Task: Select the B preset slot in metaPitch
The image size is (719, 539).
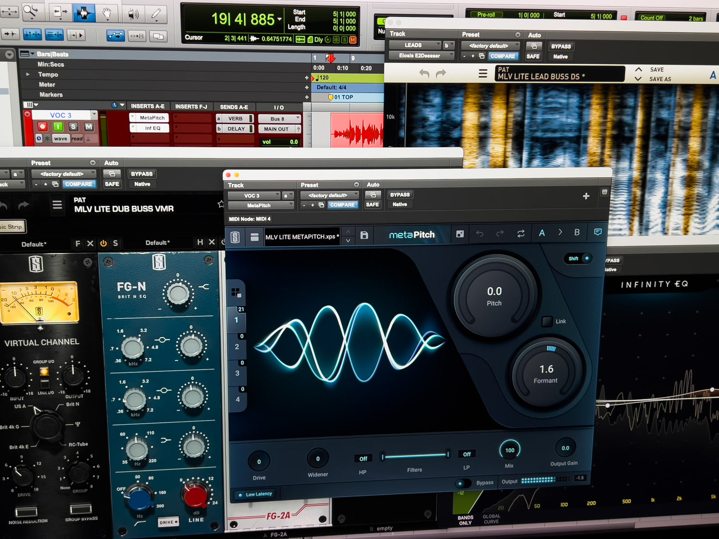Action: pos(577,232)
